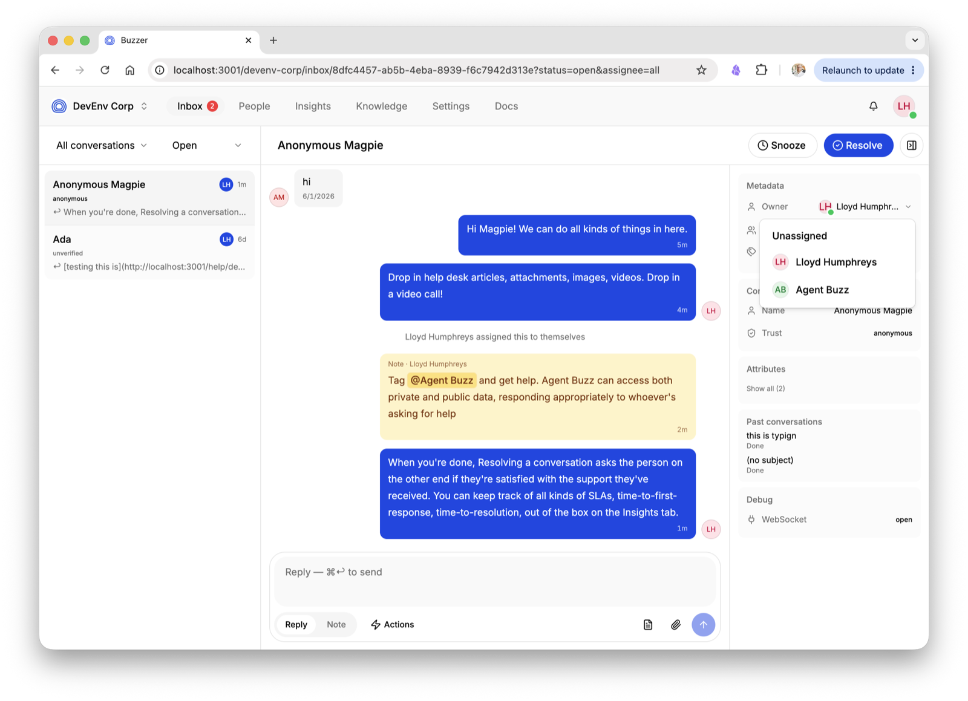Switch composer to Reply mode
Screen dimensions: 968x701
pyautogui.click(x=296, y=624)
